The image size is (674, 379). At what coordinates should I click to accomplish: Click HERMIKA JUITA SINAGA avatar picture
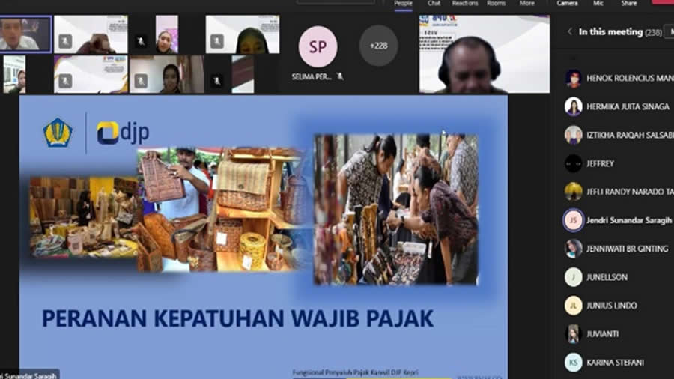point(574,106)
